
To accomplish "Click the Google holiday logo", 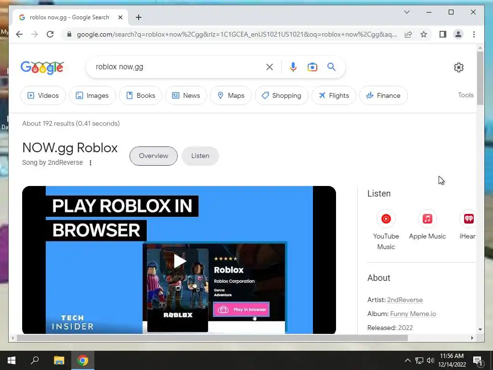I will (42, 67).
